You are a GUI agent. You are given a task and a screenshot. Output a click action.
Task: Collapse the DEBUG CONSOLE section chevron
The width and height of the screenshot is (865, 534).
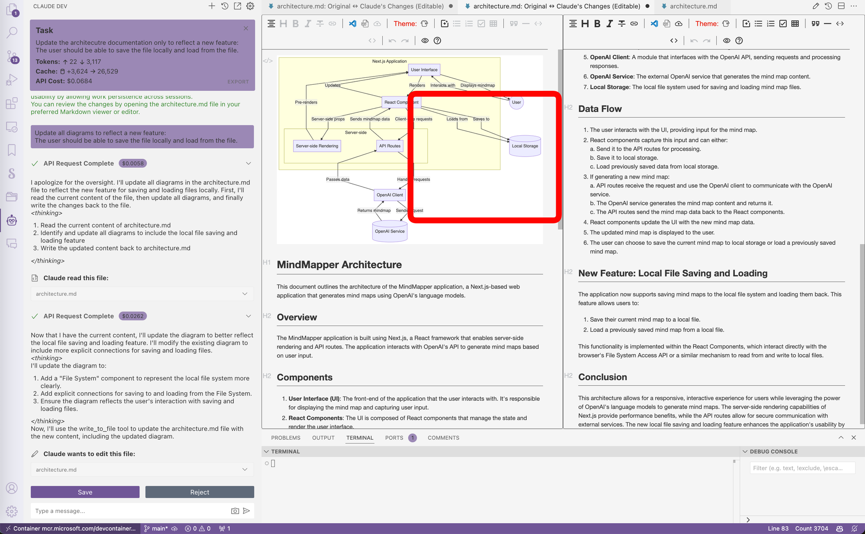tap(745, 451)
